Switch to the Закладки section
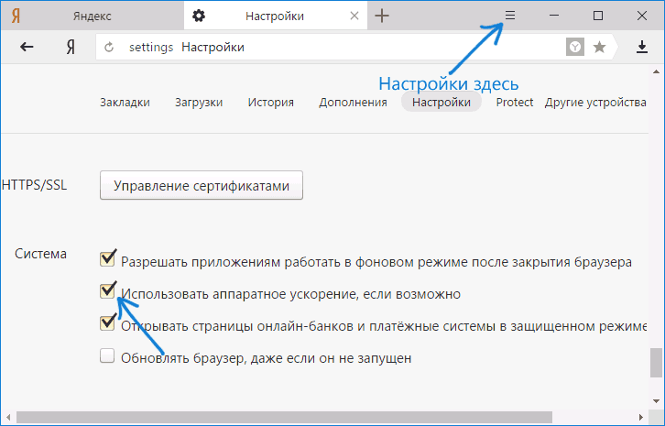Image resolution: width=665 pixels, height=426 pixels. (125, 103)
